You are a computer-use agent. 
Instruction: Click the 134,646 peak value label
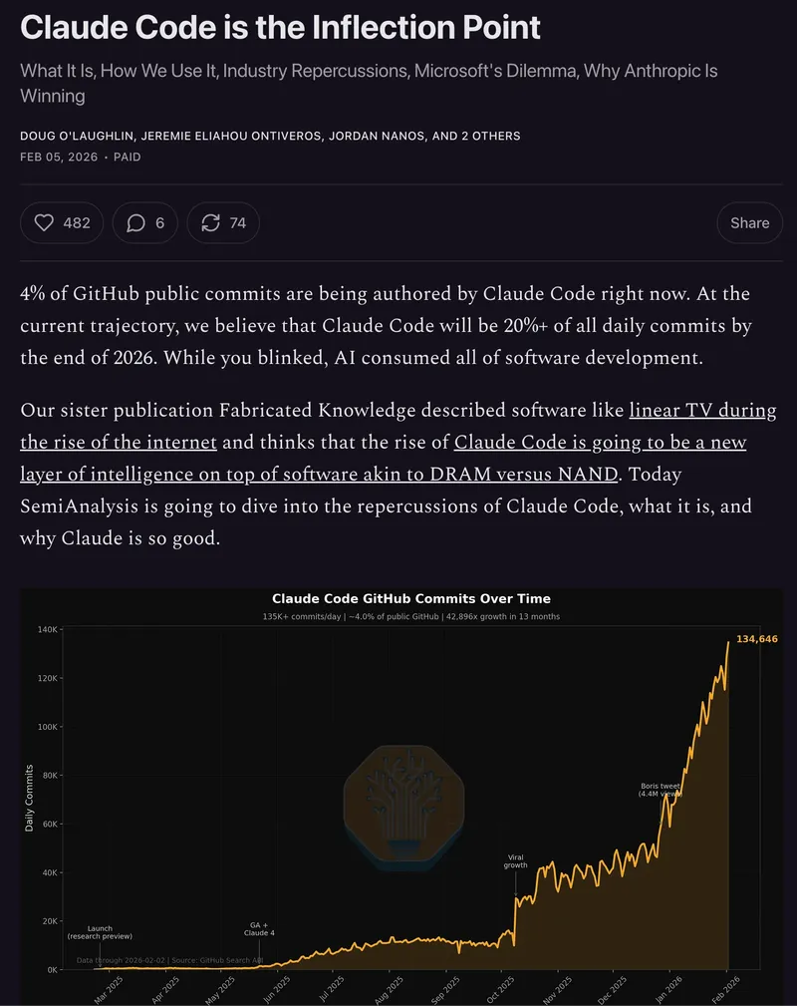(x=756, y=639)
